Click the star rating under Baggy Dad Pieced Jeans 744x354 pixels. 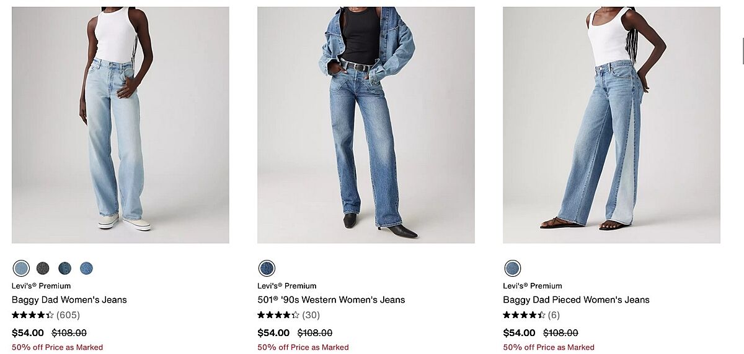pyautogui.click(x=524, y=315)
